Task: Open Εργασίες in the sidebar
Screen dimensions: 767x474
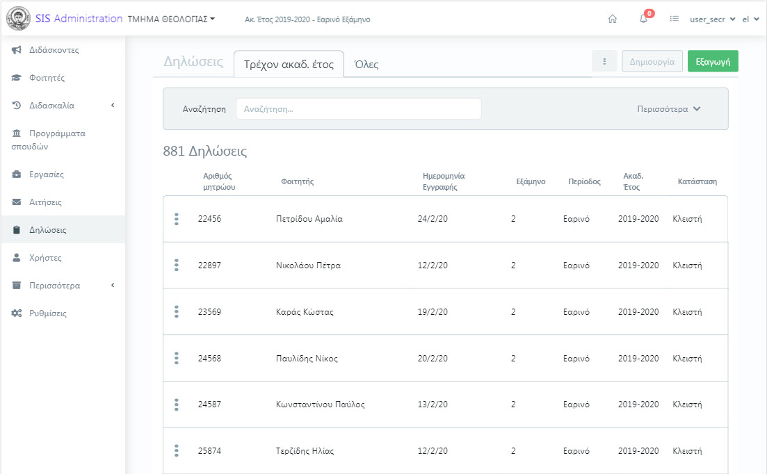Action: pos(47,174)
